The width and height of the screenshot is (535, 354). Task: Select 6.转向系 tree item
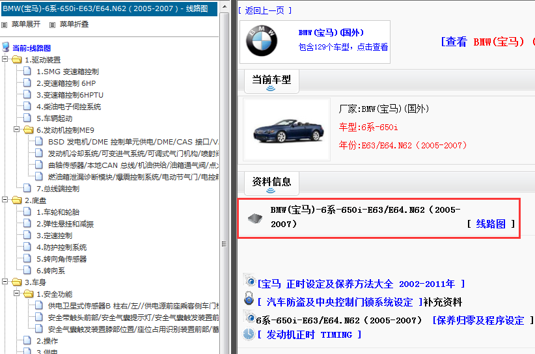(51, 271)
